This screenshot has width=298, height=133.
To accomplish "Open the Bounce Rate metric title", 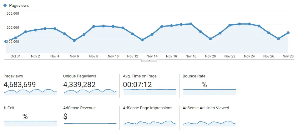I will pos(194,76).
